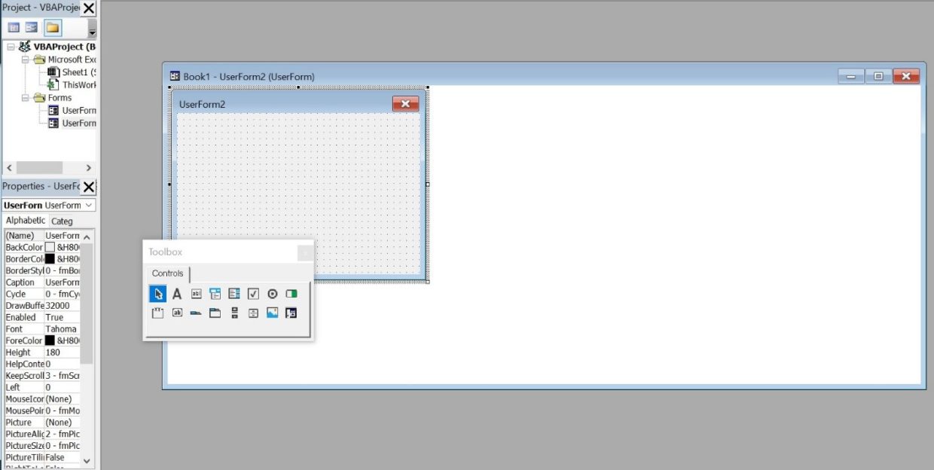This screenshot has height=470, width=934.
Task: Click the UserForm2 dotted design grid
Action: click(298, 192)
